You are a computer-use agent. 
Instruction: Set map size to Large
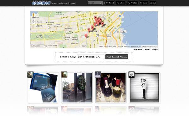[x=155, y=50]
